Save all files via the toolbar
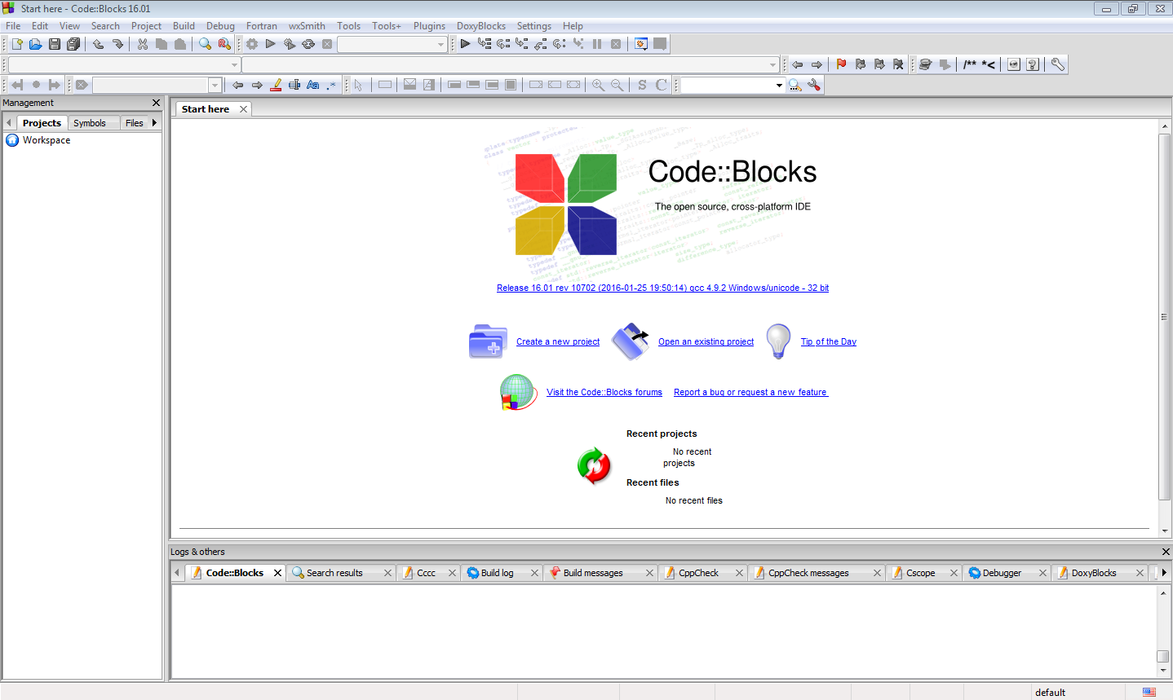The height and width of the screenshot is (700, 1173). click(x=73, y=44)
